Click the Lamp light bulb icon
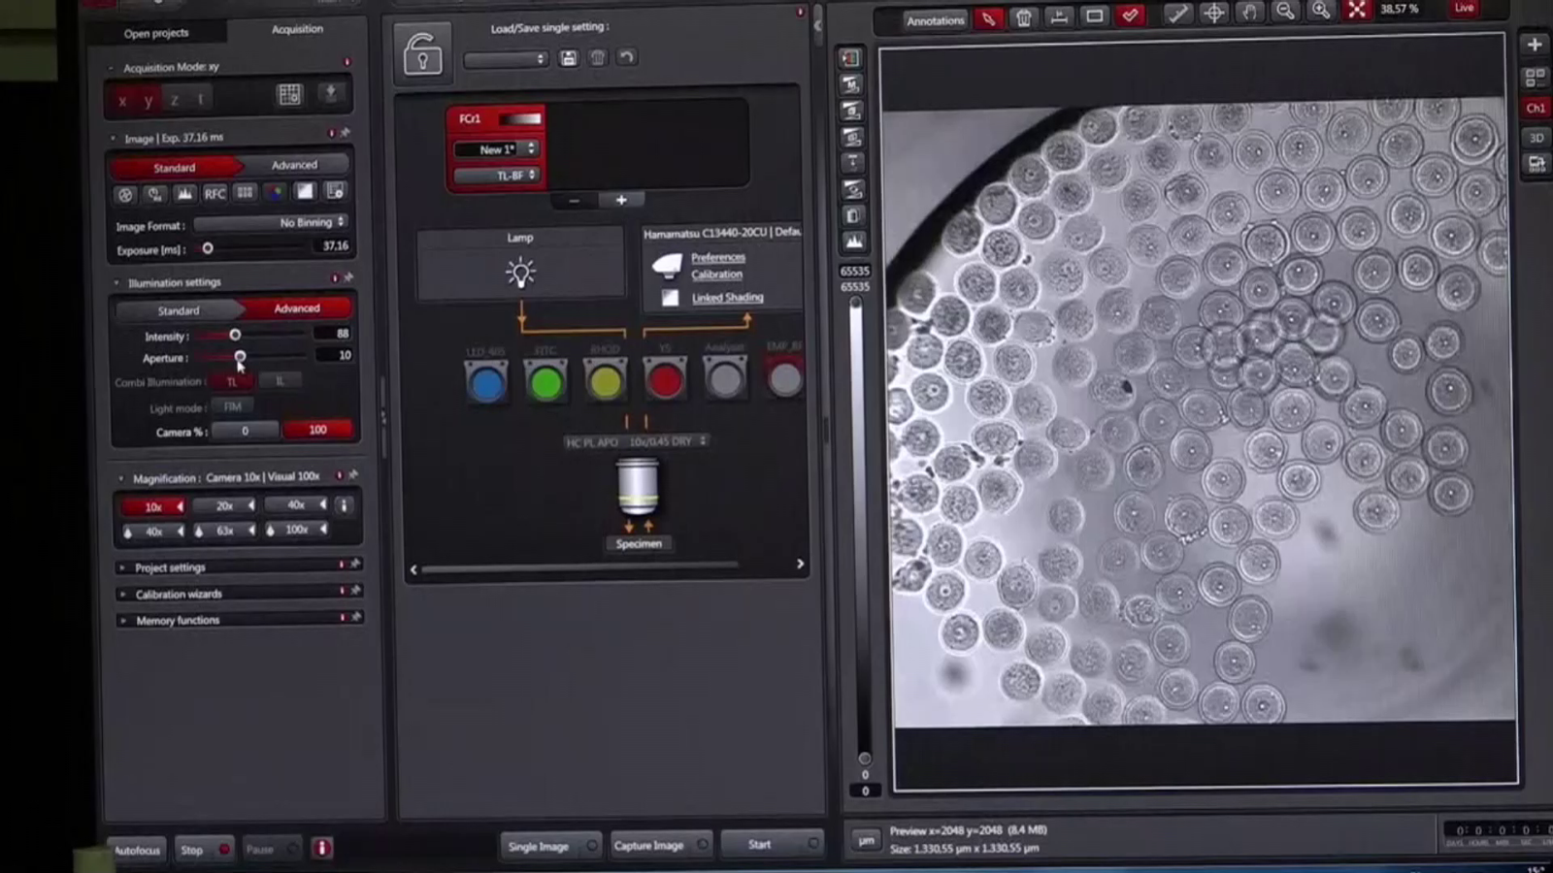The height and width of the screenshot is (873, 1553). pyautogui.click(x=520, y=274)
